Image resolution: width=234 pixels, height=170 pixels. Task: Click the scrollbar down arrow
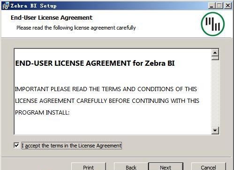coord(215,130)
